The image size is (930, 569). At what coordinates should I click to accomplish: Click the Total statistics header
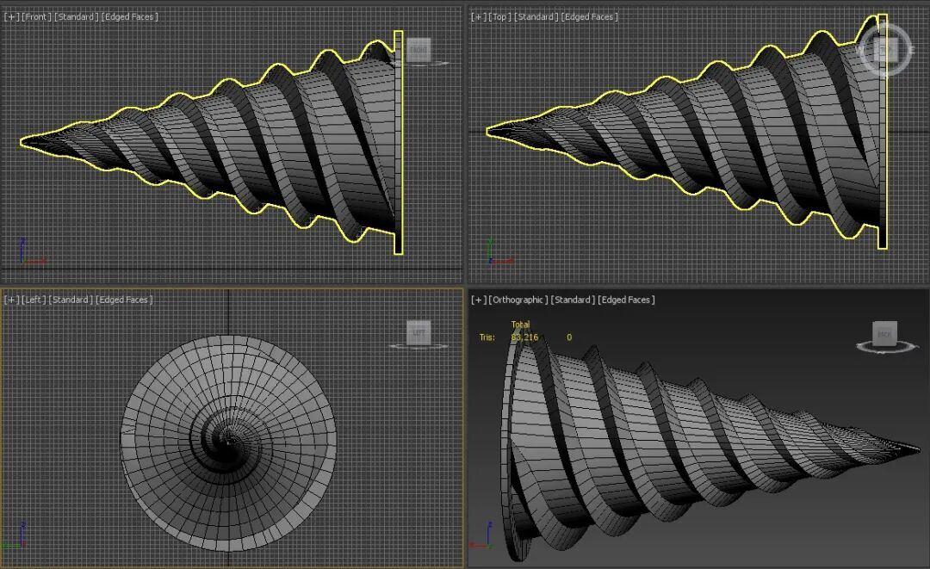(x=520, y=325)
